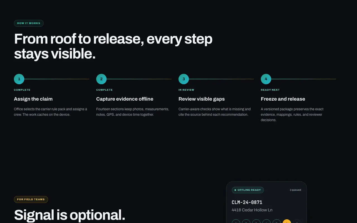Click the HOW IT WORKS badge
Viewport: 357px width, 223px height.
[29, 23]
